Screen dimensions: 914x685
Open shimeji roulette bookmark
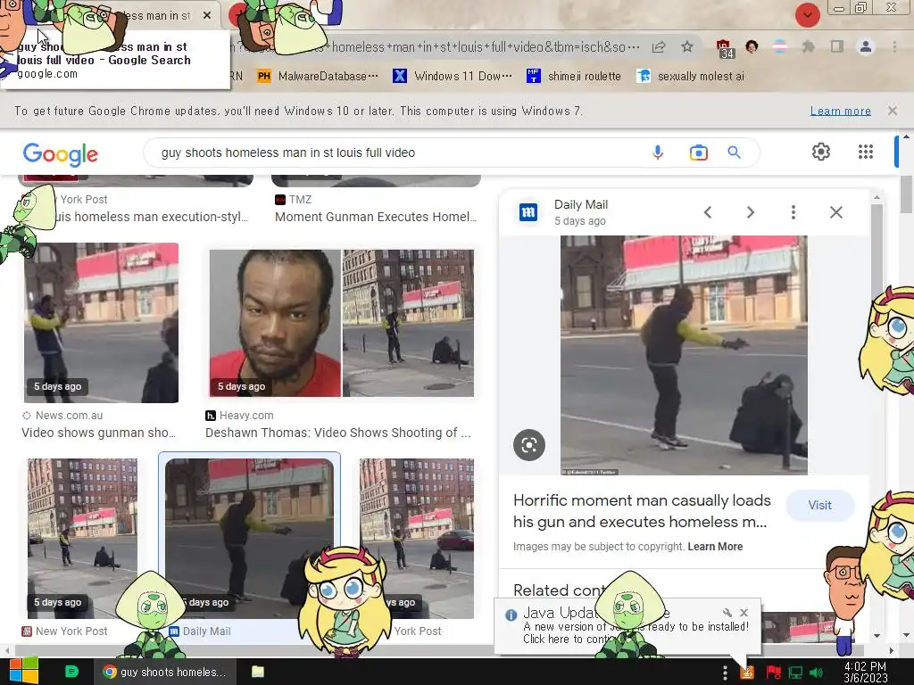[574, 77]
